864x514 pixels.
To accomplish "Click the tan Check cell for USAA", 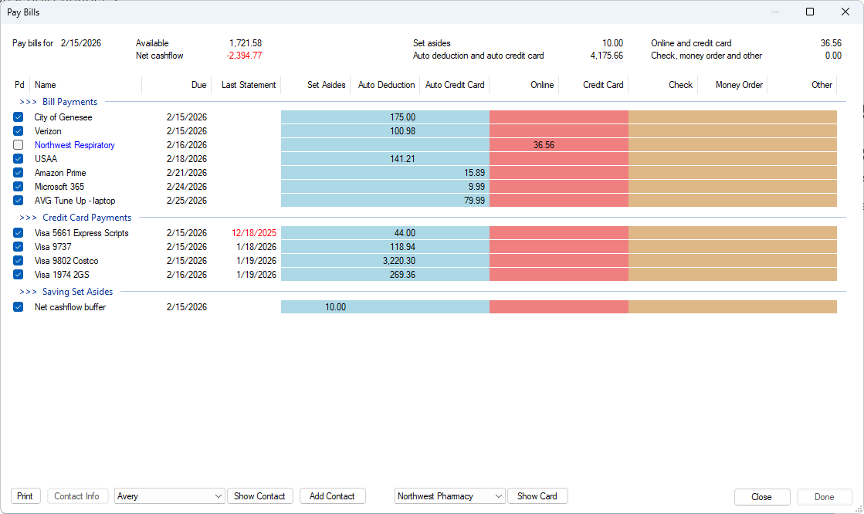I will click(x=662, y=159).
